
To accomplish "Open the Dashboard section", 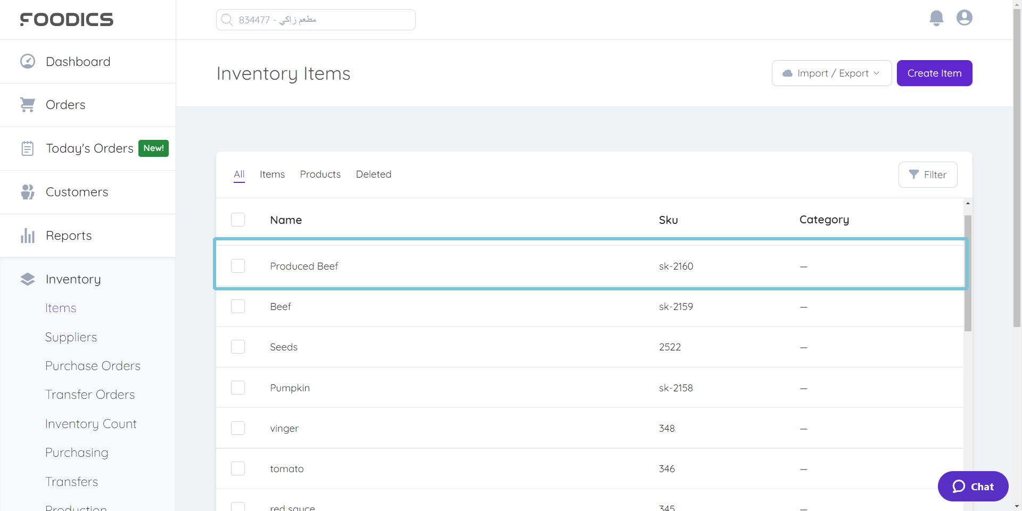I will [x=78, y=61].
